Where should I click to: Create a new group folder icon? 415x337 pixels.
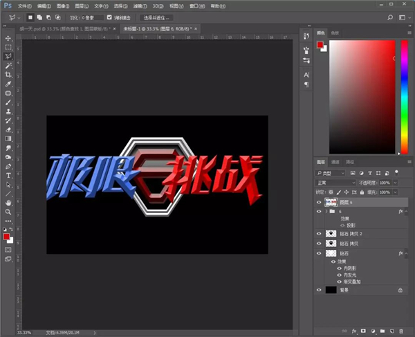[x=382, y=331]
